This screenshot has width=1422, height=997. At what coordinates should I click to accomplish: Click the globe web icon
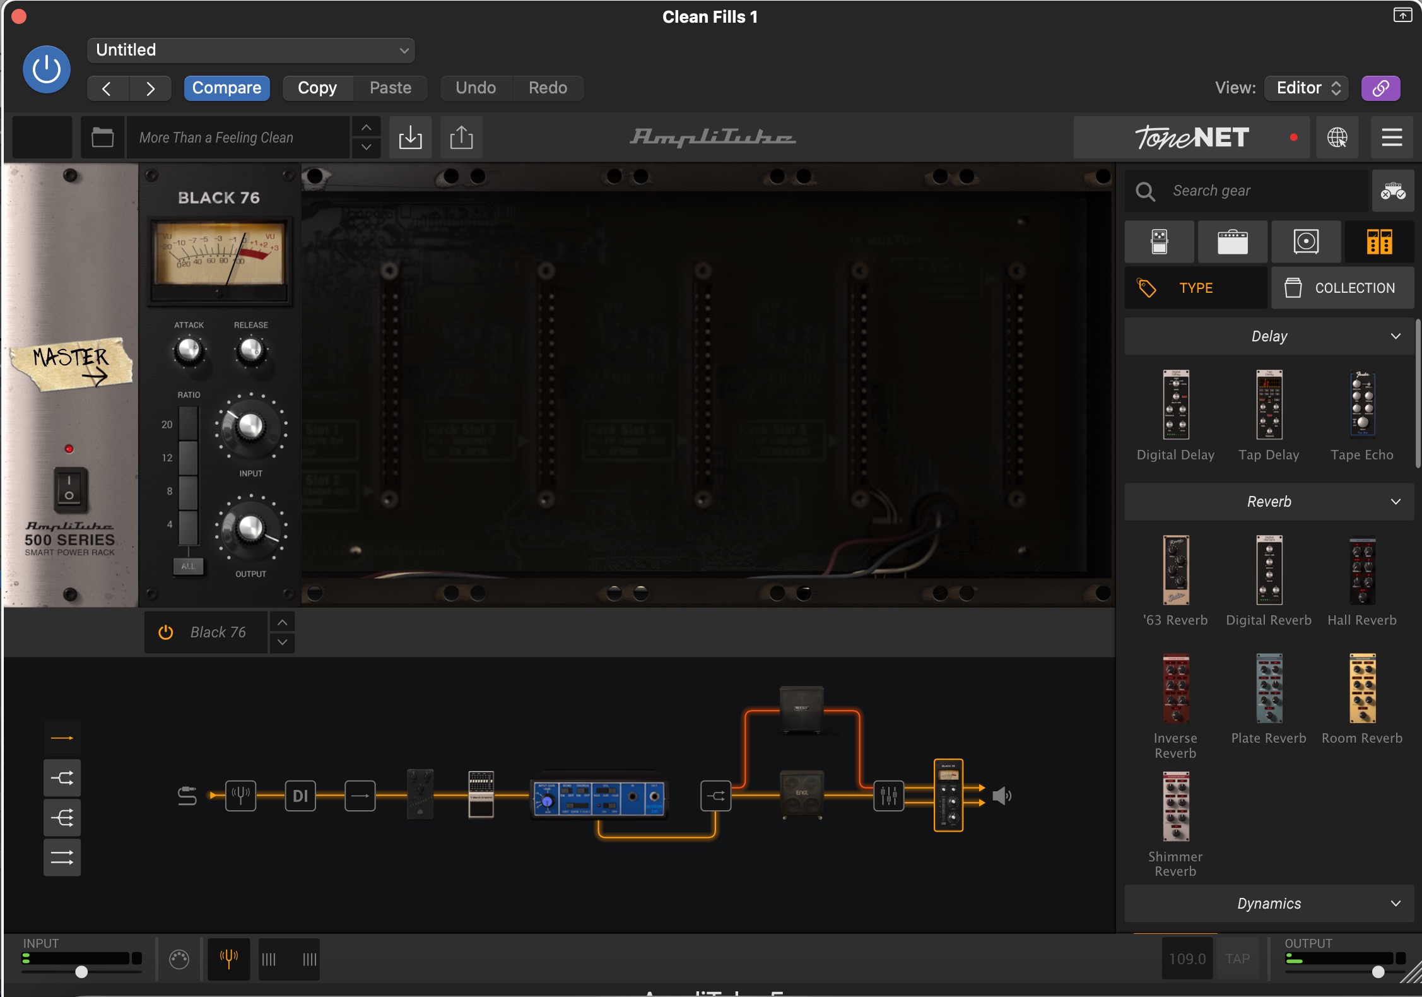[x=1337, y=137]
